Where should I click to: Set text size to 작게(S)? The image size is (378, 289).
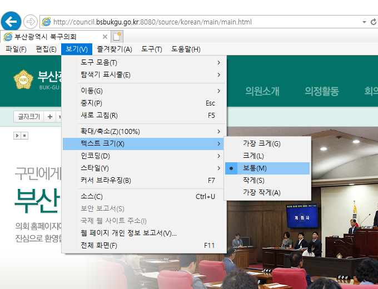[x=267, y=181]
